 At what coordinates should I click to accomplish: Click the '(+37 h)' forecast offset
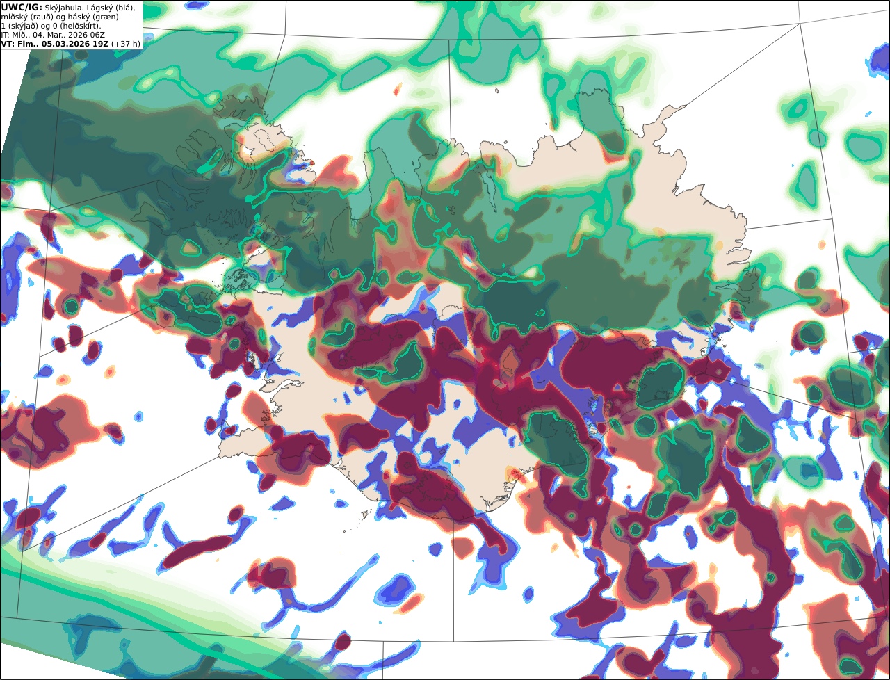click(126, 43)
